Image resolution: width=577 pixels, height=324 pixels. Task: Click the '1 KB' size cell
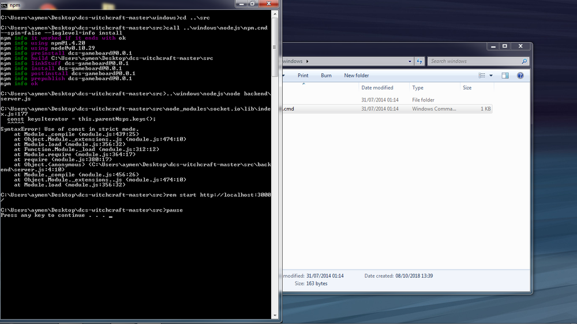(486, 109)
